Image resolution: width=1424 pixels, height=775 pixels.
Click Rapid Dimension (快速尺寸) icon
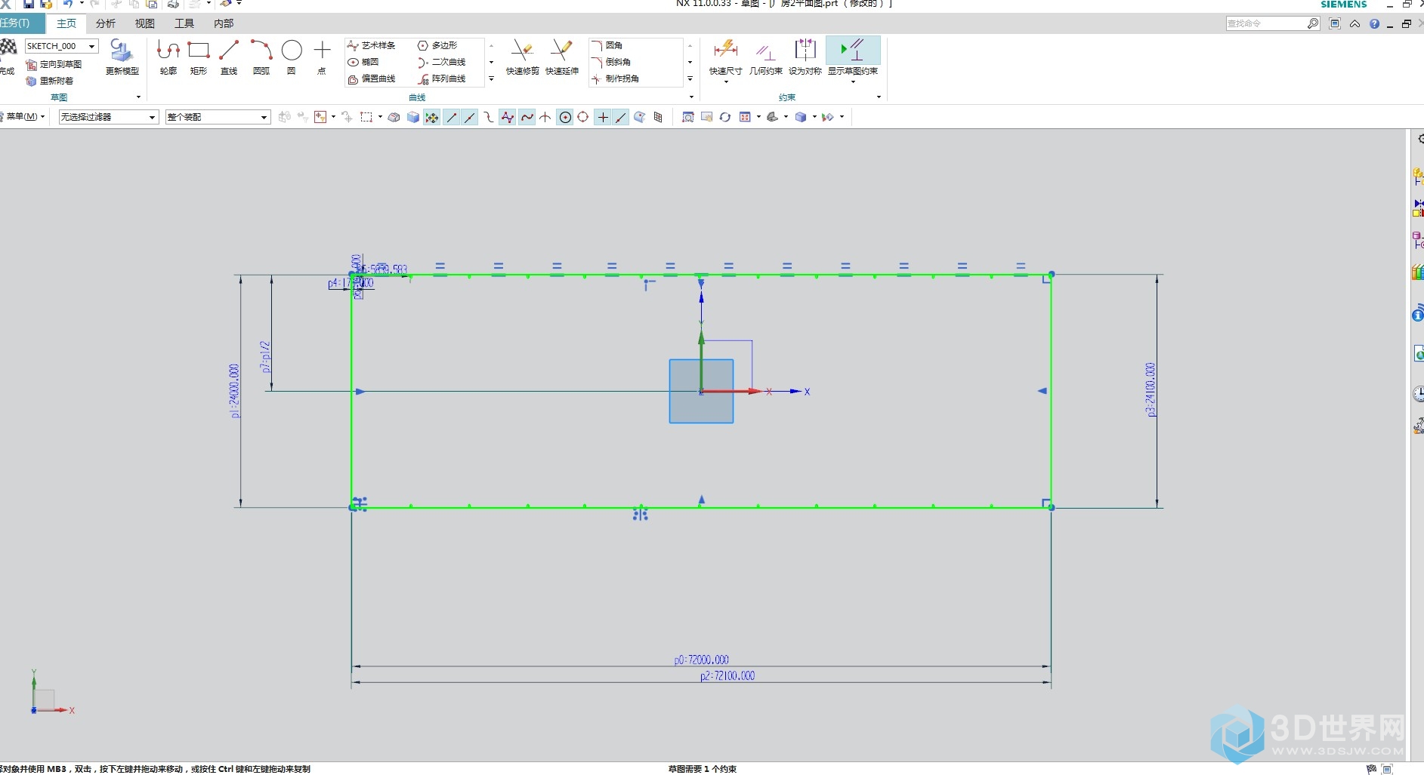pos(725,51)
